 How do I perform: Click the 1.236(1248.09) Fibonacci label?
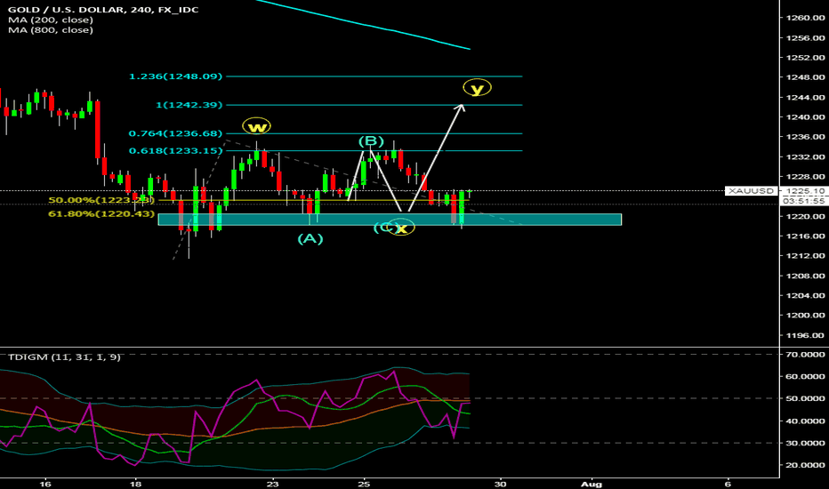coord(176,76)
